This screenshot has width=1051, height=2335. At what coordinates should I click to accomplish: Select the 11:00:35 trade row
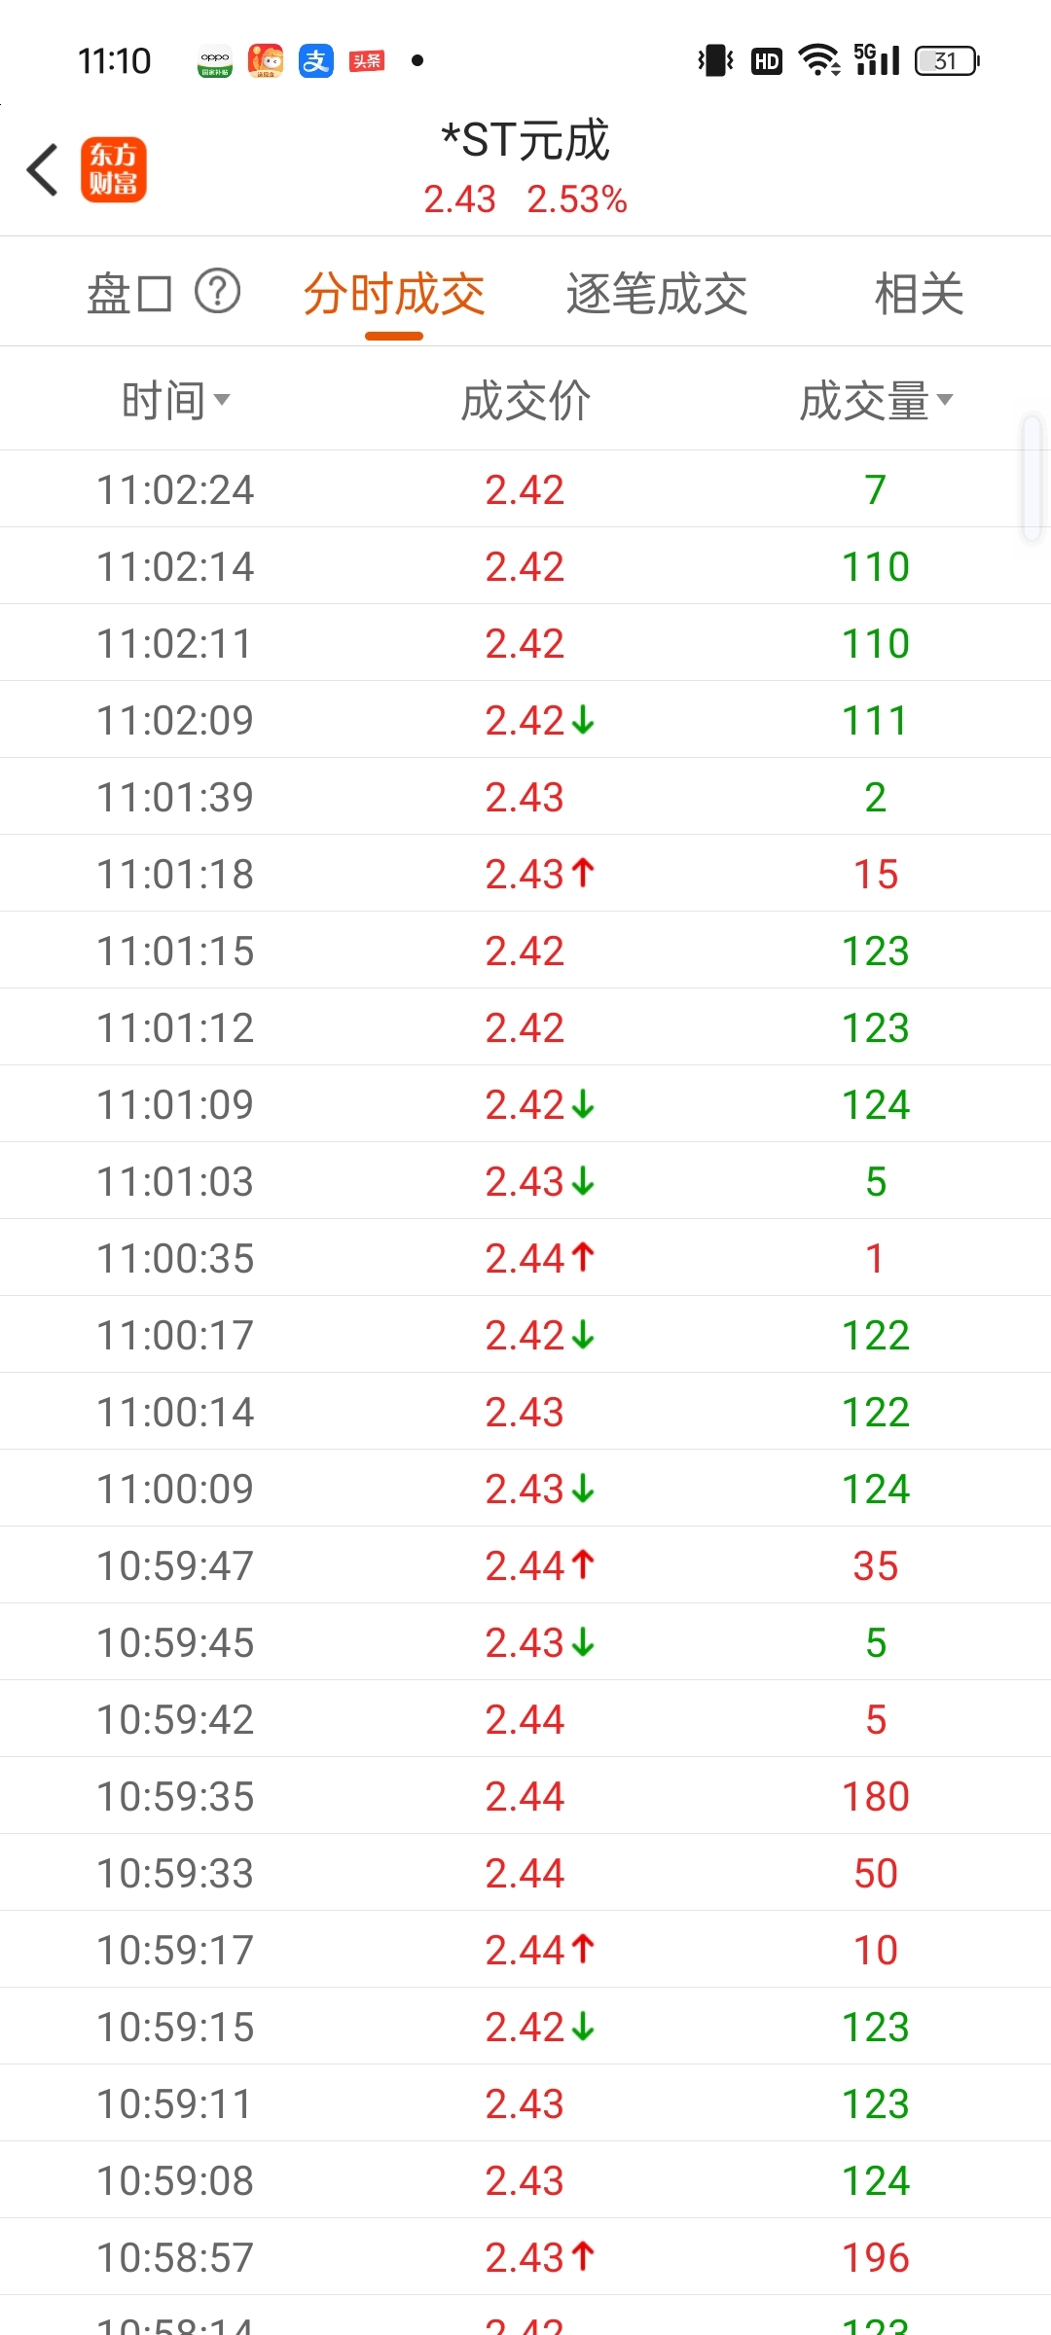tap(525, 1257)
